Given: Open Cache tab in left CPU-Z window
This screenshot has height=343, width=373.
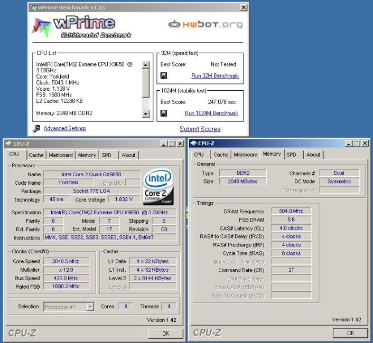Looking at the screenshot, I should tap(36, 155).
